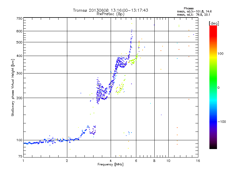
Task: Click the y-axis tick label '200'
Action: tap(19, 98)
